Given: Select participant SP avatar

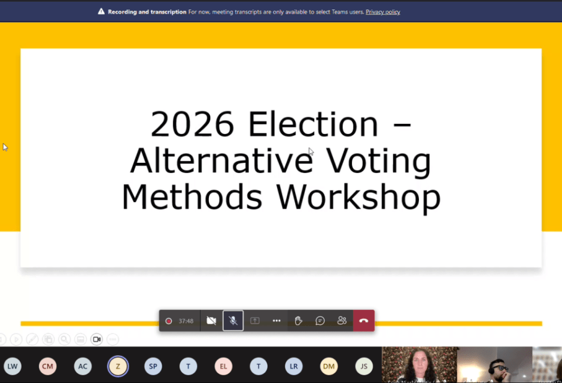Looking at the screenshot, I should coord(153,366).
